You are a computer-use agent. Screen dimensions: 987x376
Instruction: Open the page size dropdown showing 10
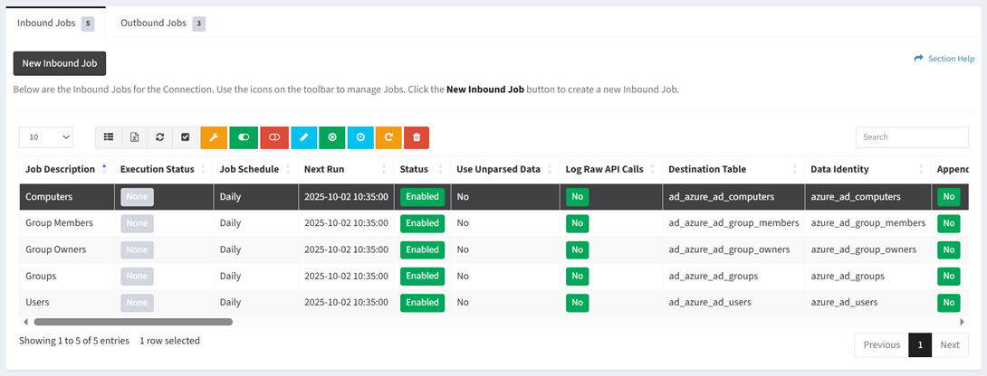[x=46, y=137]
